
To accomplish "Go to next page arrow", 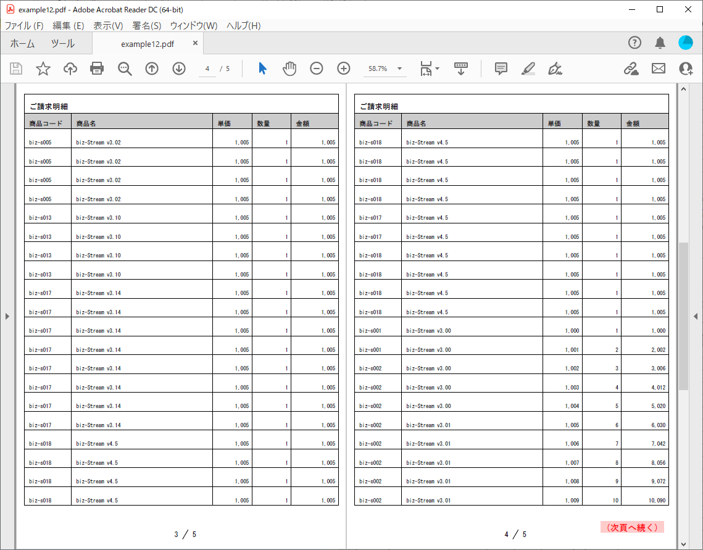I will pyautogui.click(x=179, y=69).
